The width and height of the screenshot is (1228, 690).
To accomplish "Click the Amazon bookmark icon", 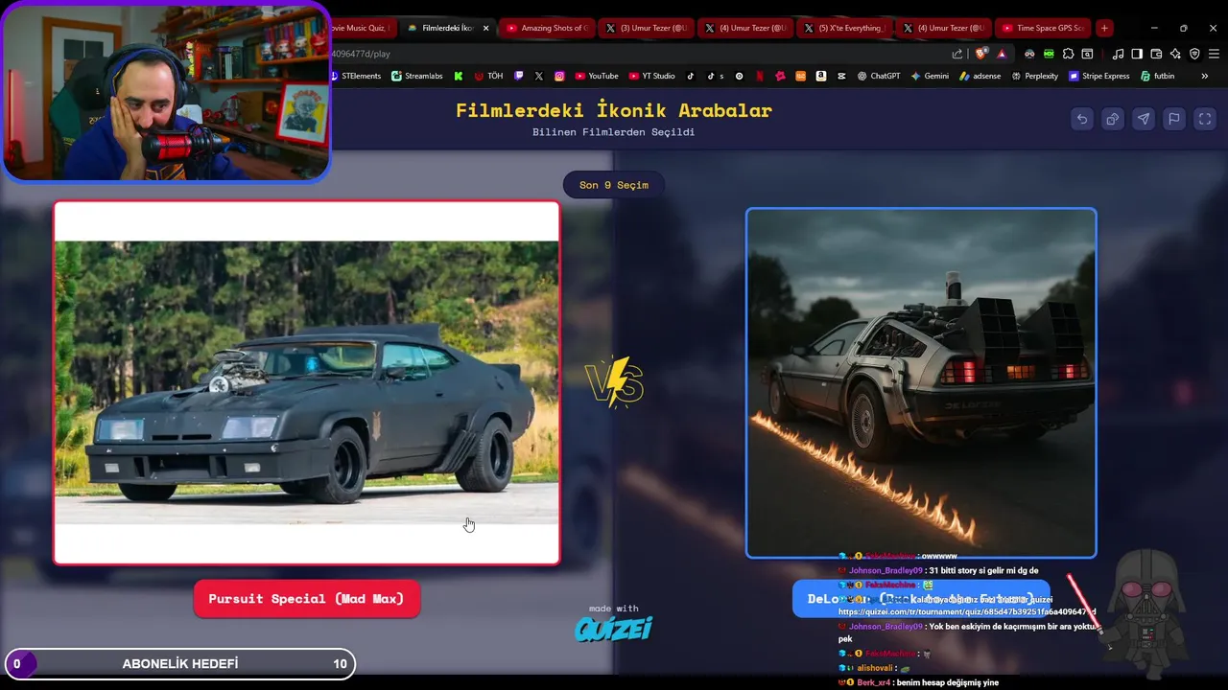I will click(821, 76).
